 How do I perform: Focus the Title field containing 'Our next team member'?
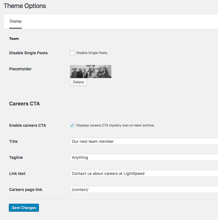pos(144,141)
